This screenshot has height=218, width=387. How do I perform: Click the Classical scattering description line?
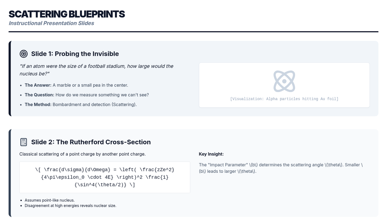pyautogui.click(x=83, y=154)
